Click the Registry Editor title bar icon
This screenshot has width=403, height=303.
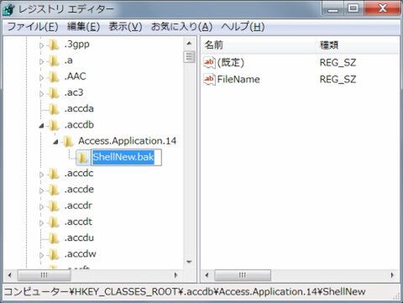8,8
